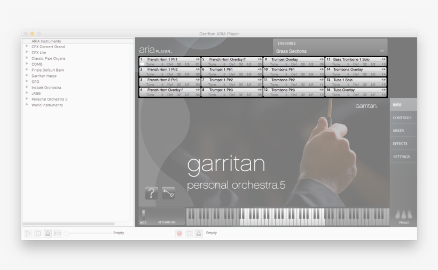Rewind MIDI player to the start

coord(58,234)
